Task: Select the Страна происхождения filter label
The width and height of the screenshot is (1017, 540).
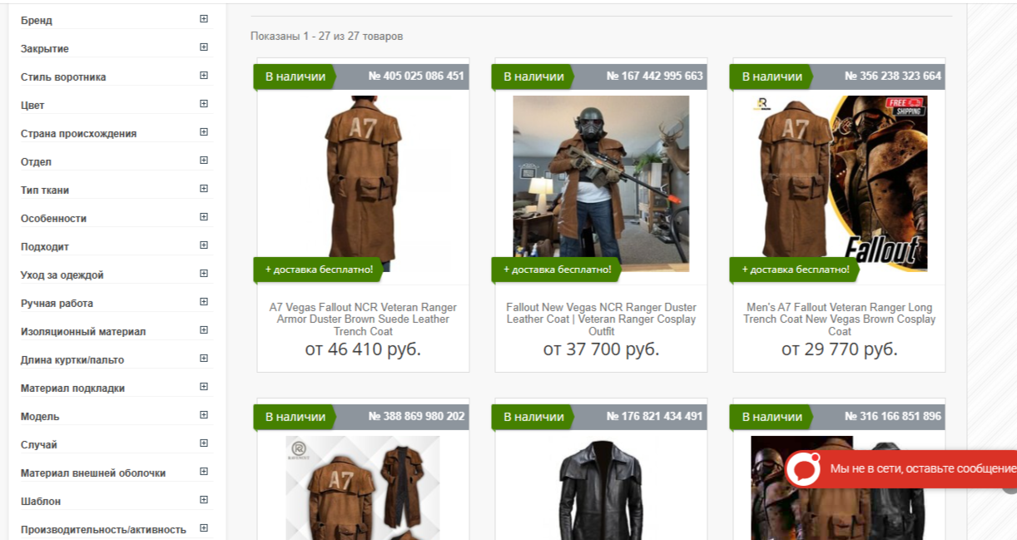Action: tap(78, 133)
